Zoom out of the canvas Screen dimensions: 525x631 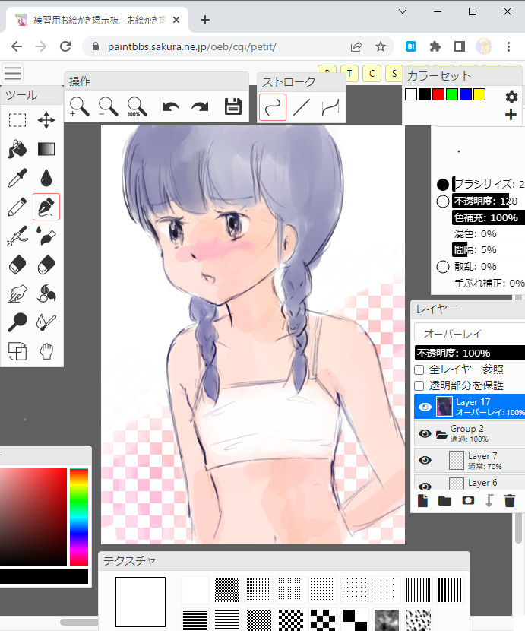[x=108, y=107]
